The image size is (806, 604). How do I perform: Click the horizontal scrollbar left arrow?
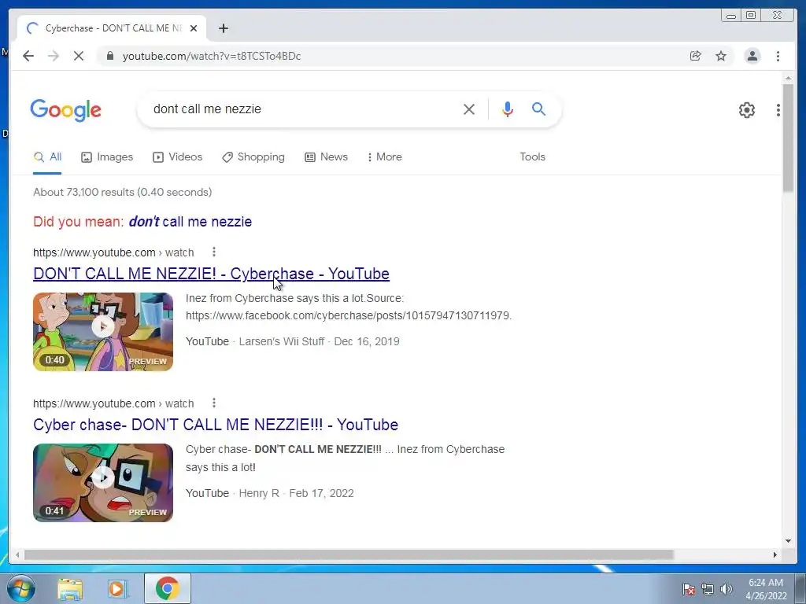(x=17, y=554)
